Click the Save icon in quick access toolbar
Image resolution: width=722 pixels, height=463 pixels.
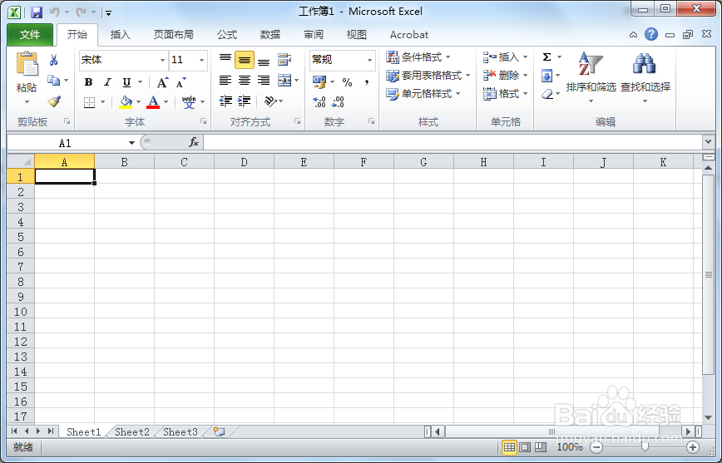pos(37,12)
